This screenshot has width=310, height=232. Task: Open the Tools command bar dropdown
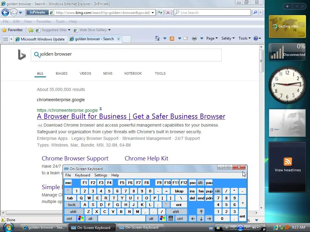click(244, 38)
